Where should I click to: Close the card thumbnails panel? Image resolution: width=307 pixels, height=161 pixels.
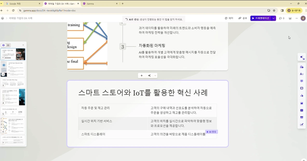(23, 45)
